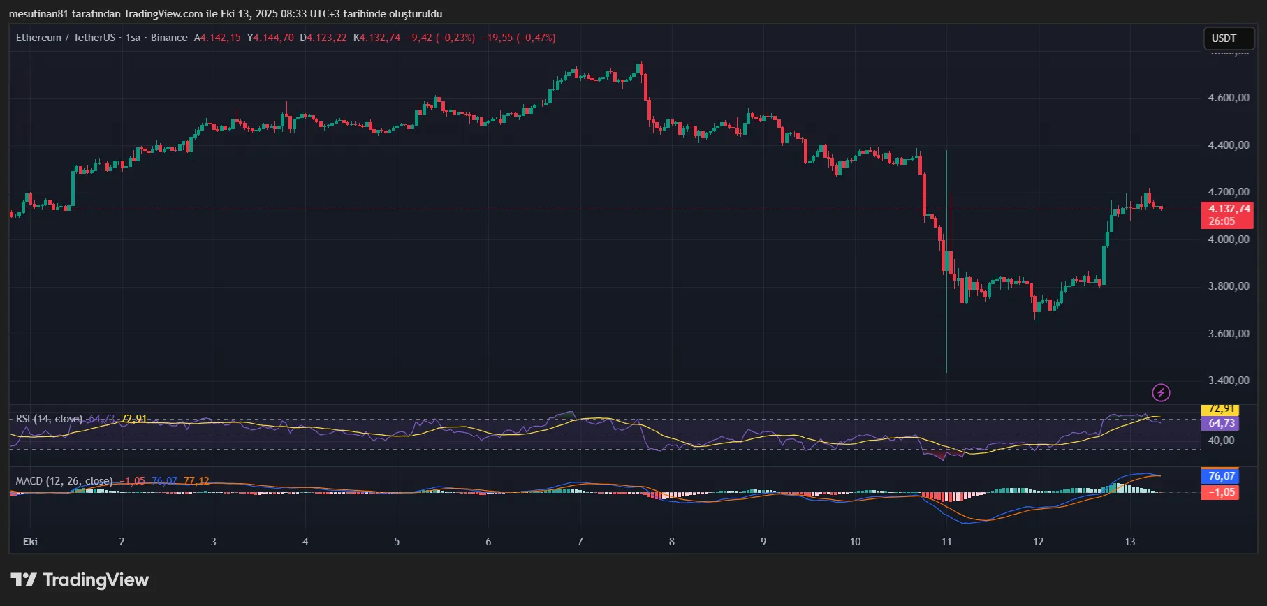The width and height of the screenshot is (1267, 606).
Task: Click the 40,00 level on RSI axis
Action: [x=1221, y=441]
